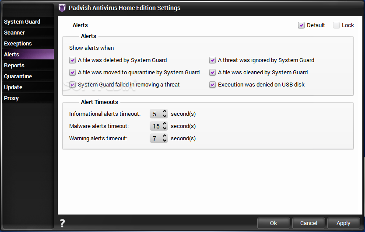This screenshot has width=365, height=232.
Task: Click the window title 'Padvish Antivirus Home Edition Settings'
Action: [x=125, y=8]
